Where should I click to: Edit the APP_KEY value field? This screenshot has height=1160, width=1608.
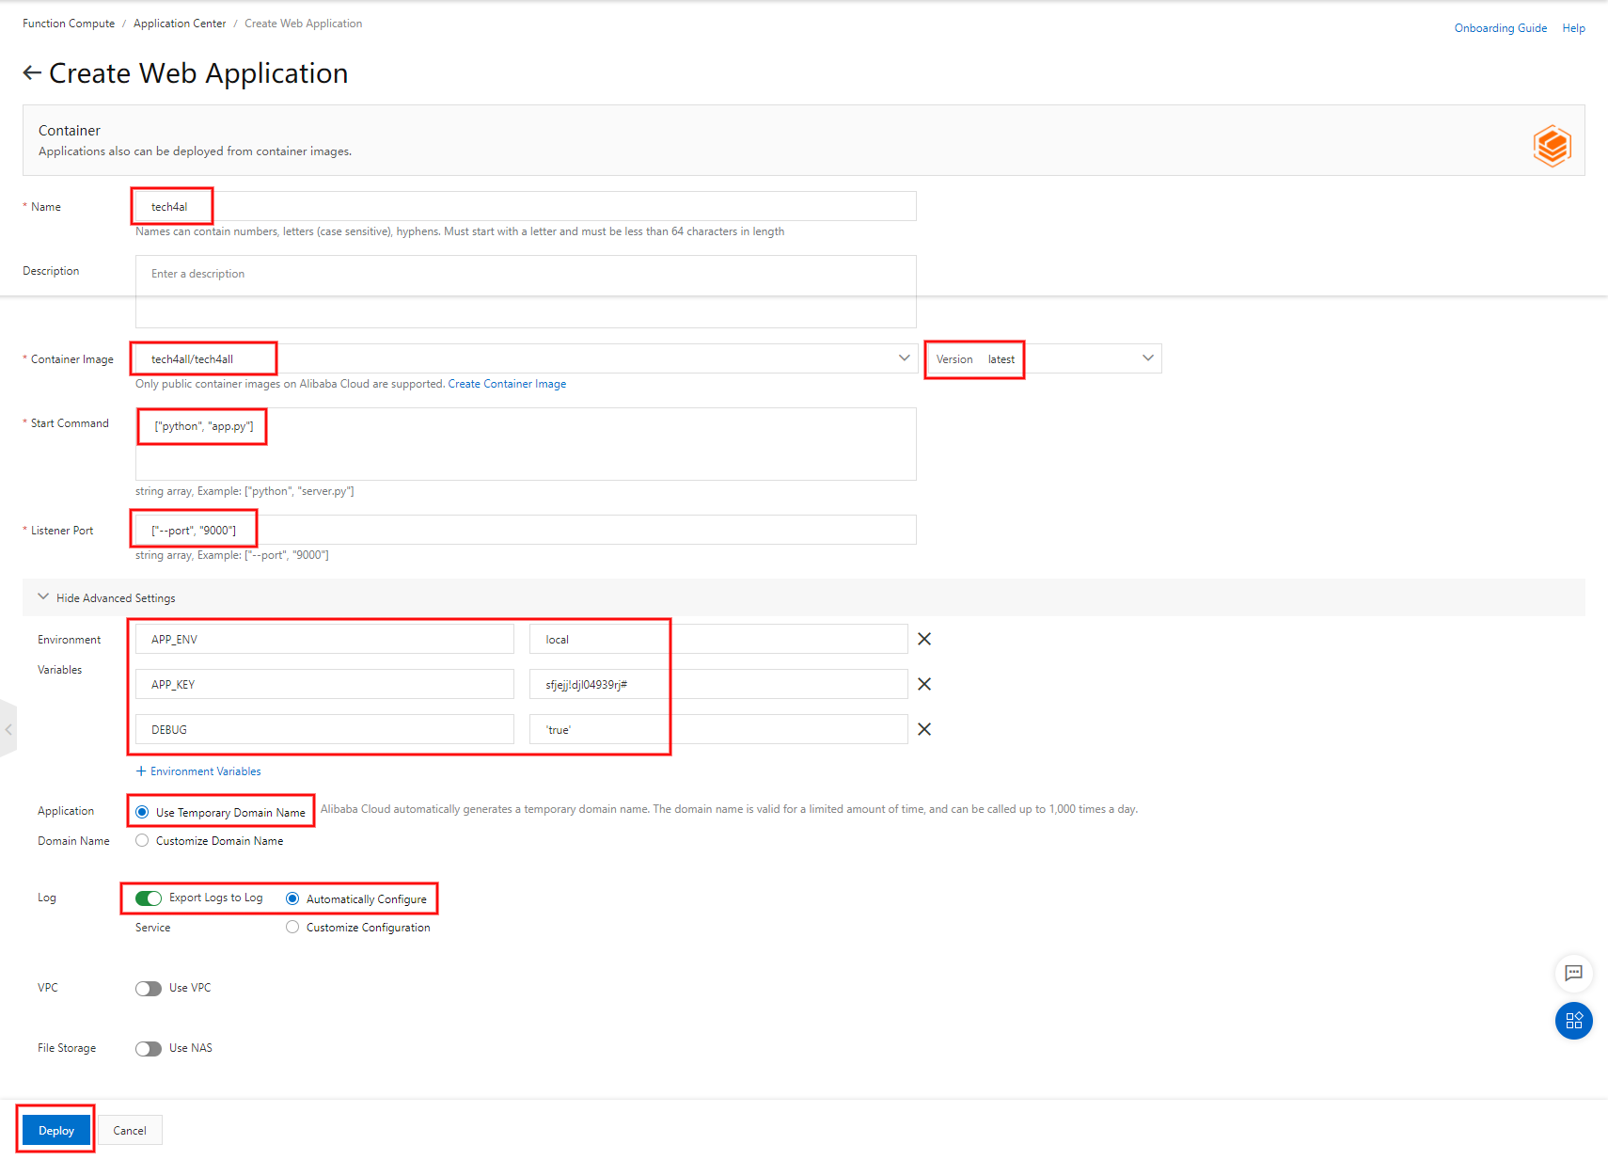[718, 684]
